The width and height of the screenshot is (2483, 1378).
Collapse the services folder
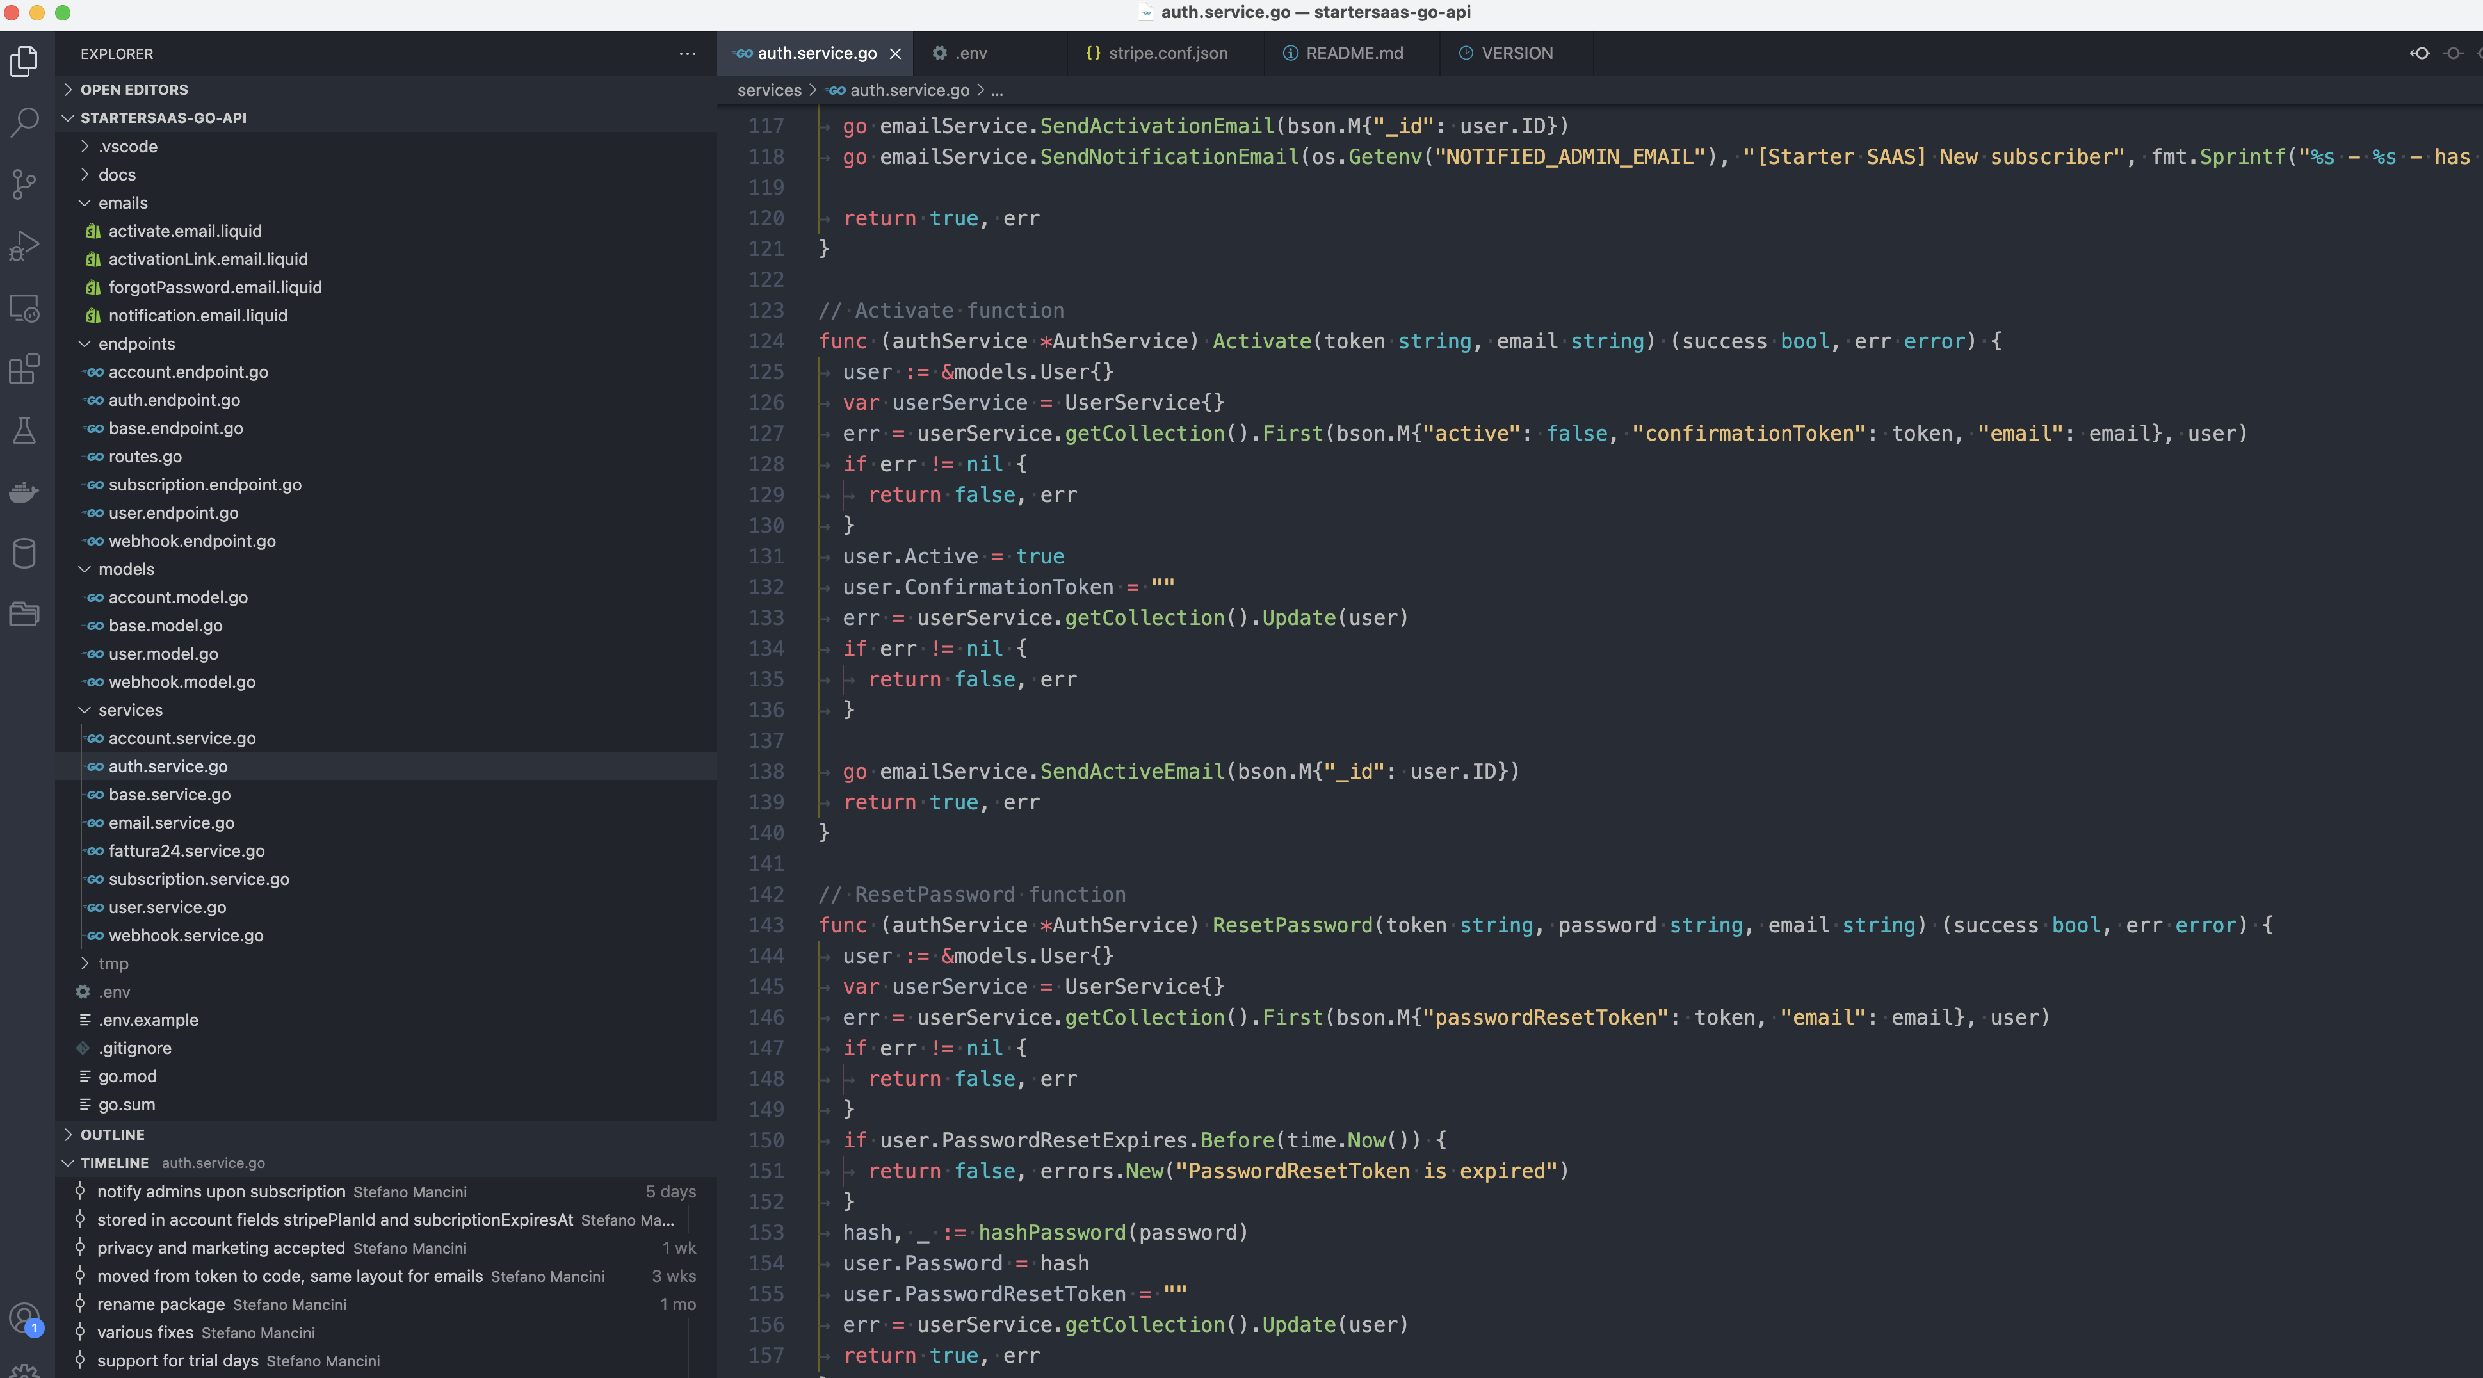[x=85, y=709]
